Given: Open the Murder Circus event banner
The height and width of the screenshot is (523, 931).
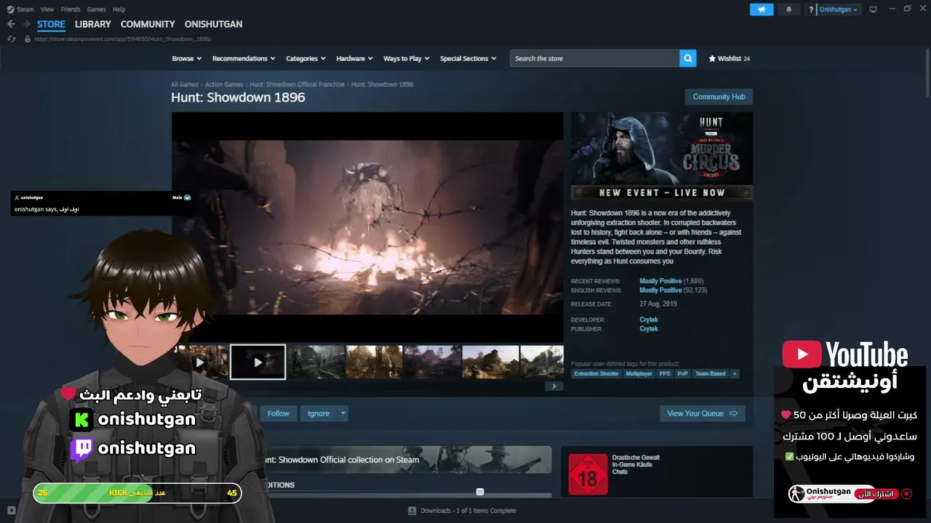Looking at the screenshot, I should point(662,155).
